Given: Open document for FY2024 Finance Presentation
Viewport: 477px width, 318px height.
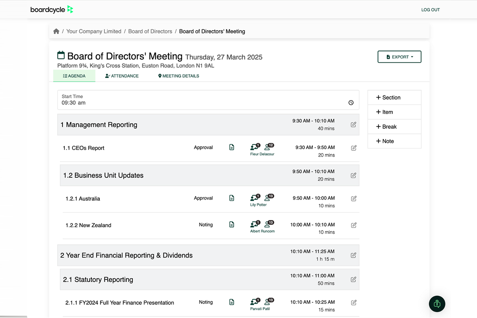Looking at the screenshot, I should coord(232,302).
